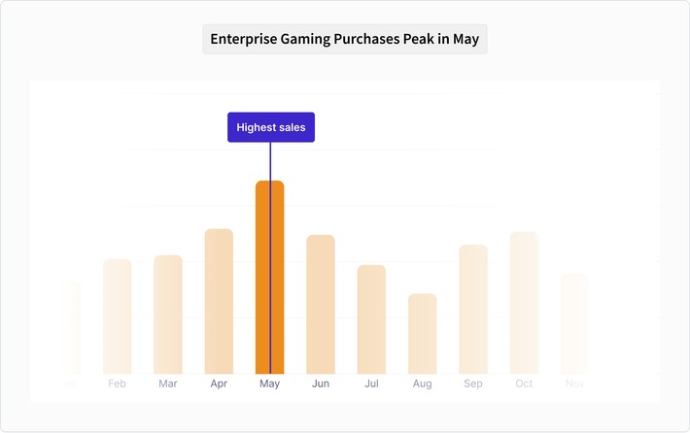Select the June bar
The height and width of the screenshot is (433, 690).
point(321,304)
